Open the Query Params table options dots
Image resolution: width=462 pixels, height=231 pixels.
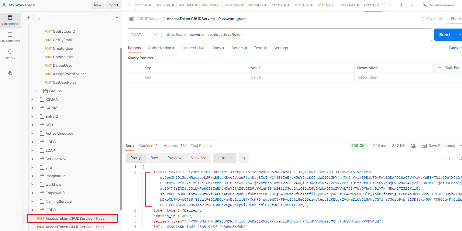(x=439, y=68)
